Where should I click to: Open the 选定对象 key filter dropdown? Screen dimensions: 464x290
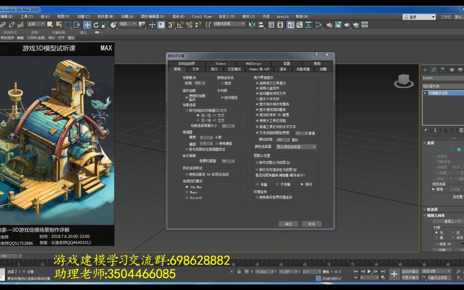[x=436, y=271]
